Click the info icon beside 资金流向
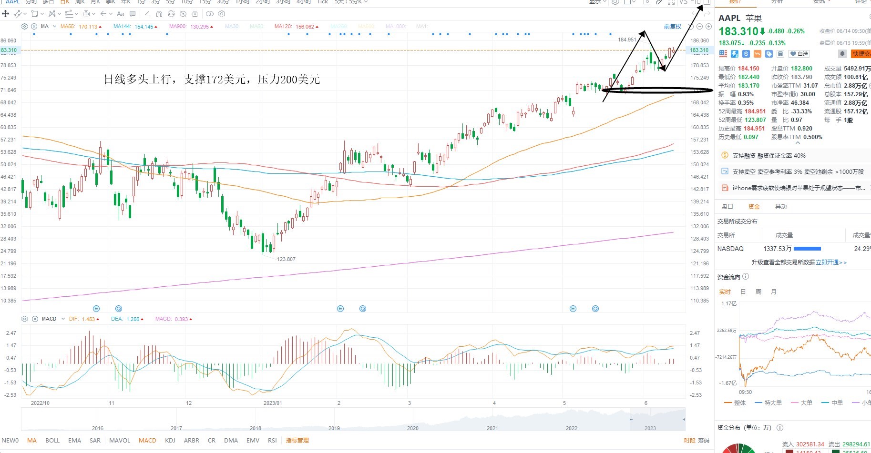This screenshot has width=871, height=453. click(x=746, y=277)
